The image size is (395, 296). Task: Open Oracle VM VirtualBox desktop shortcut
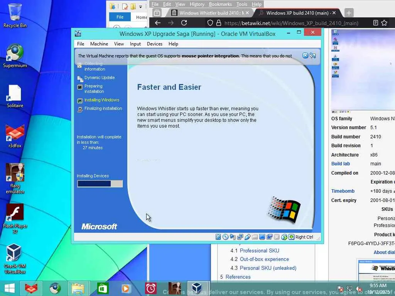(15, 259)
